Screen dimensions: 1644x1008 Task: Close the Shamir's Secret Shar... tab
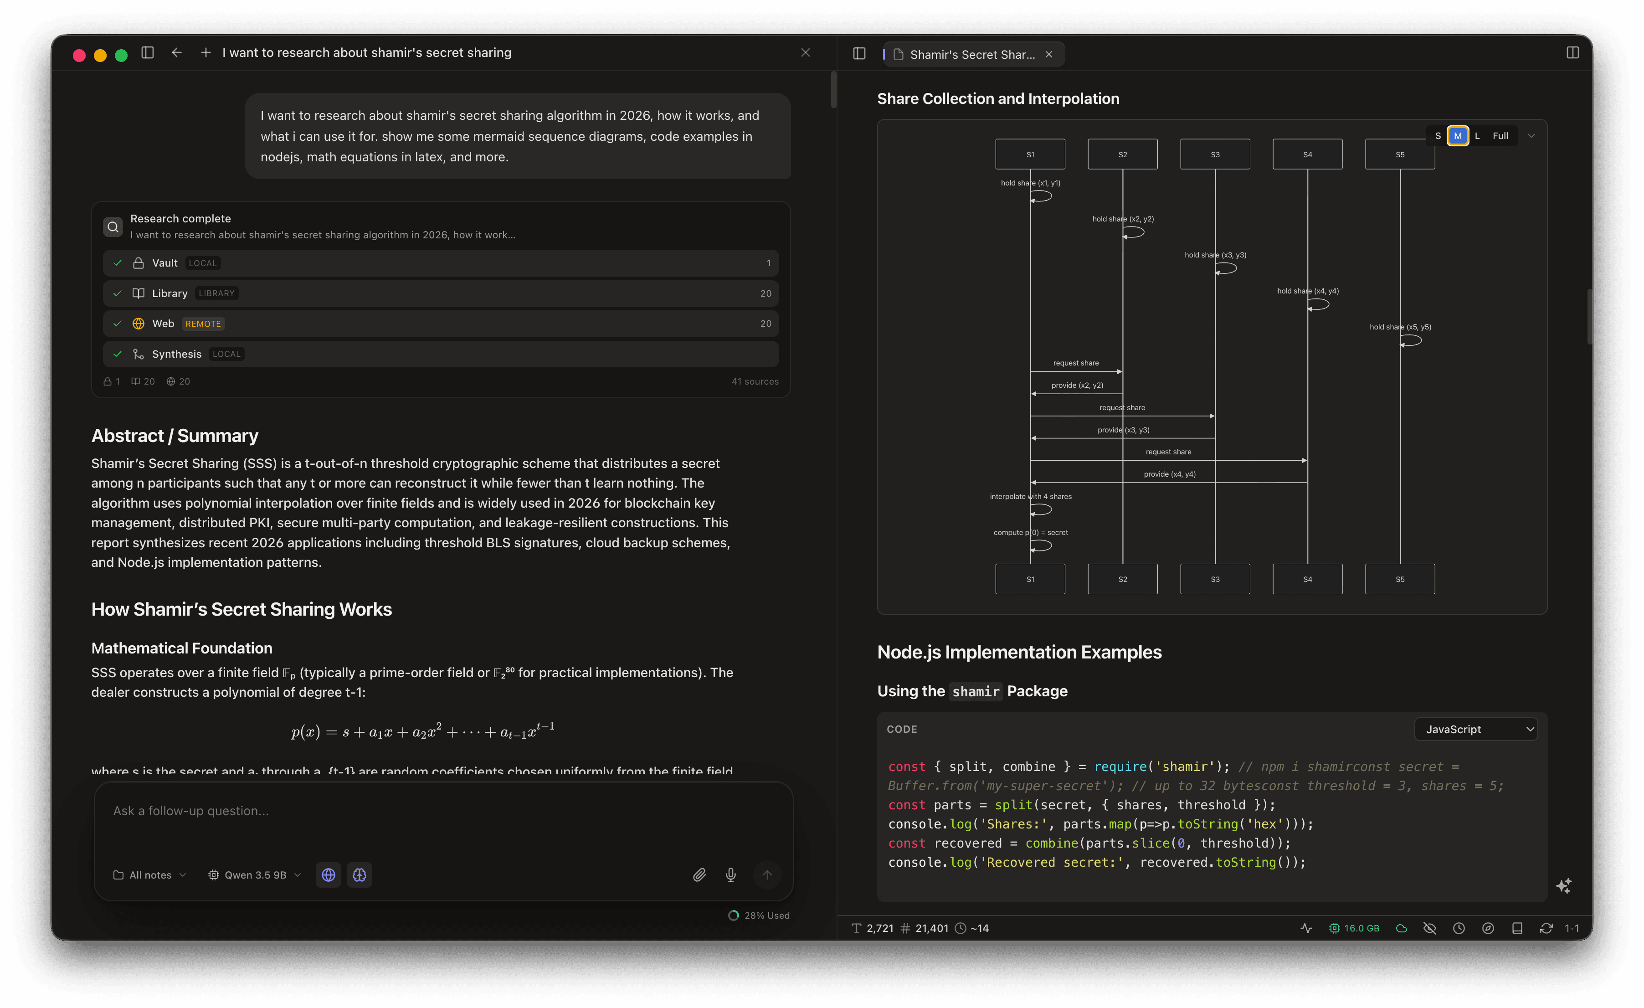[x=1049, y=55]
